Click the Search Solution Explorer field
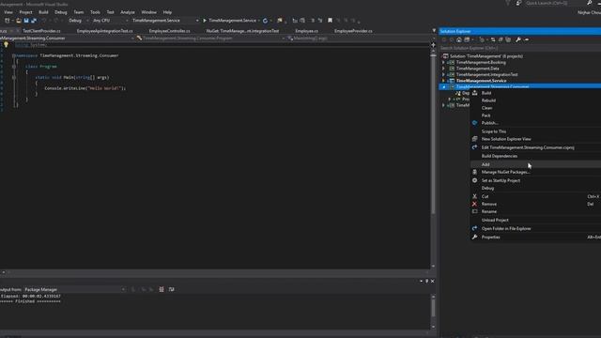 [519, 48]
